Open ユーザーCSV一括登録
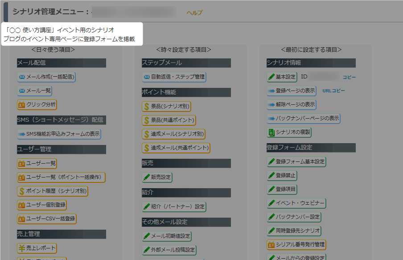This screenshot has width=403, height=260. [47, 219]
